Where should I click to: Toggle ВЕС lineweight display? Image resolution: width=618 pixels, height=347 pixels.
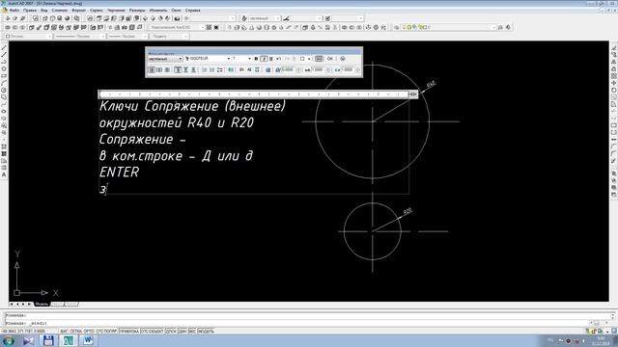[x=192, y=332]
